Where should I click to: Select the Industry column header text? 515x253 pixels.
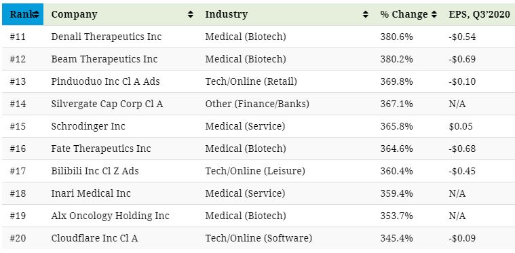click(227, 14)
